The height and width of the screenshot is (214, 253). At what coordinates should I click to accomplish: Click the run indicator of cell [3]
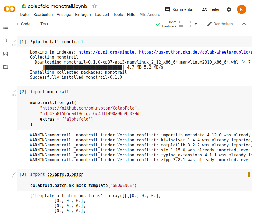[14, 174]
